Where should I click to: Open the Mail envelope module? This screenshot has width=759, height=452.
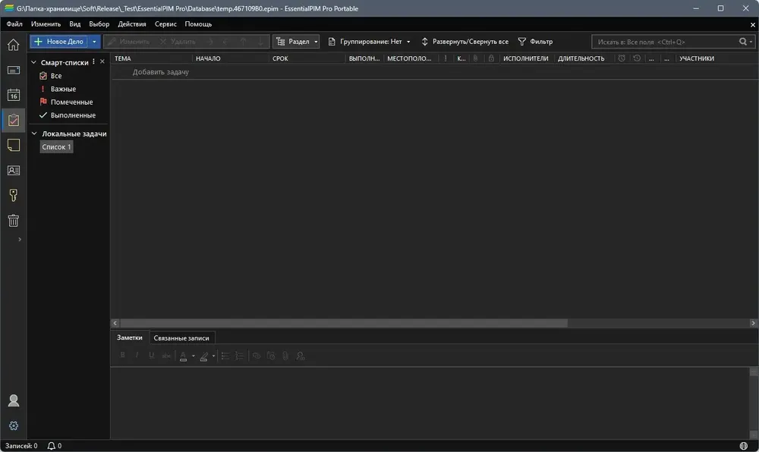coord(14,70)
